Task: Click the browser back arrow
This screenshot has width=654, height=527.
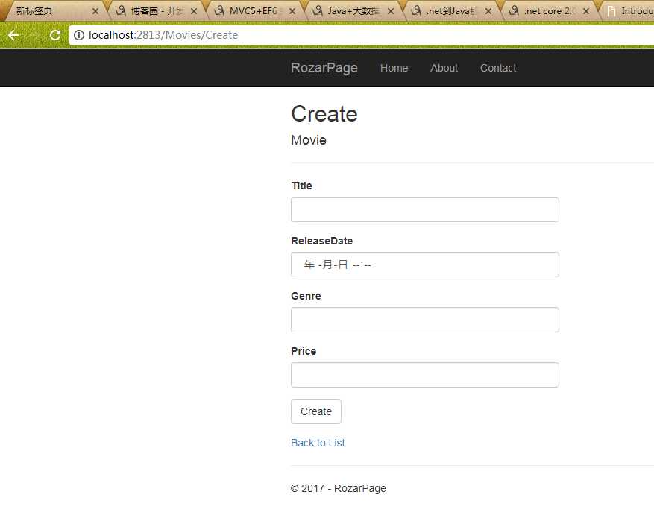Action: 13,35
